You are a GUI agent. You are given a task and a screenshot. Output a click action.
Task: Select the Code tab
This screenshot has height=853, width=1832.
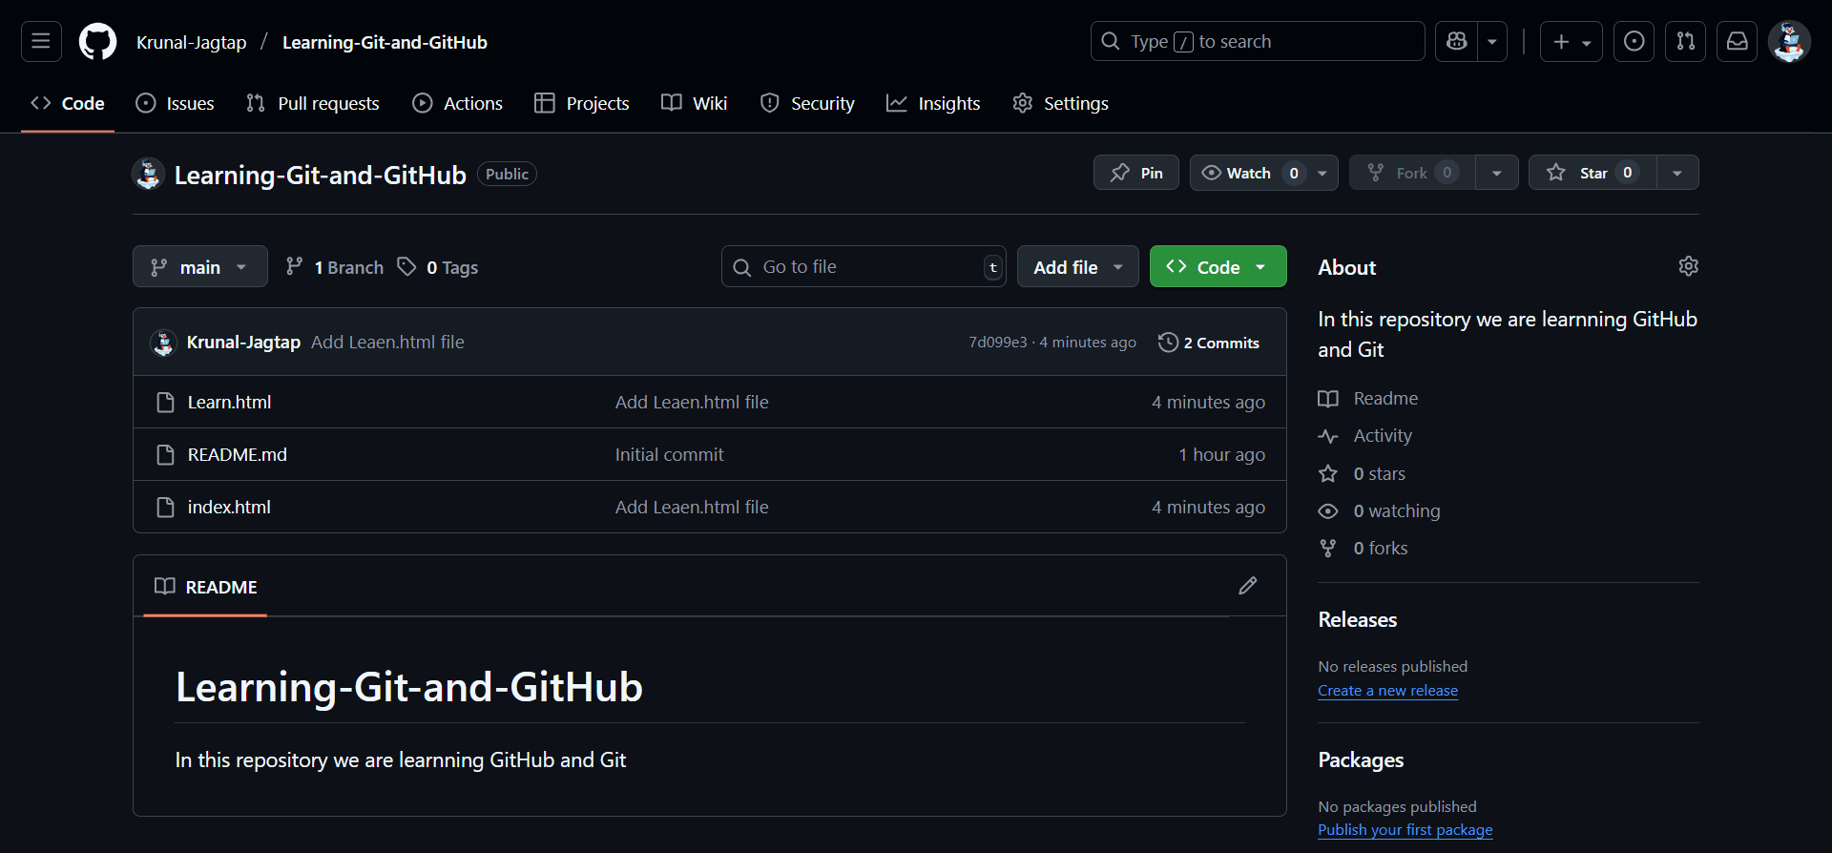pyautogui.click(x=68, y=103)
